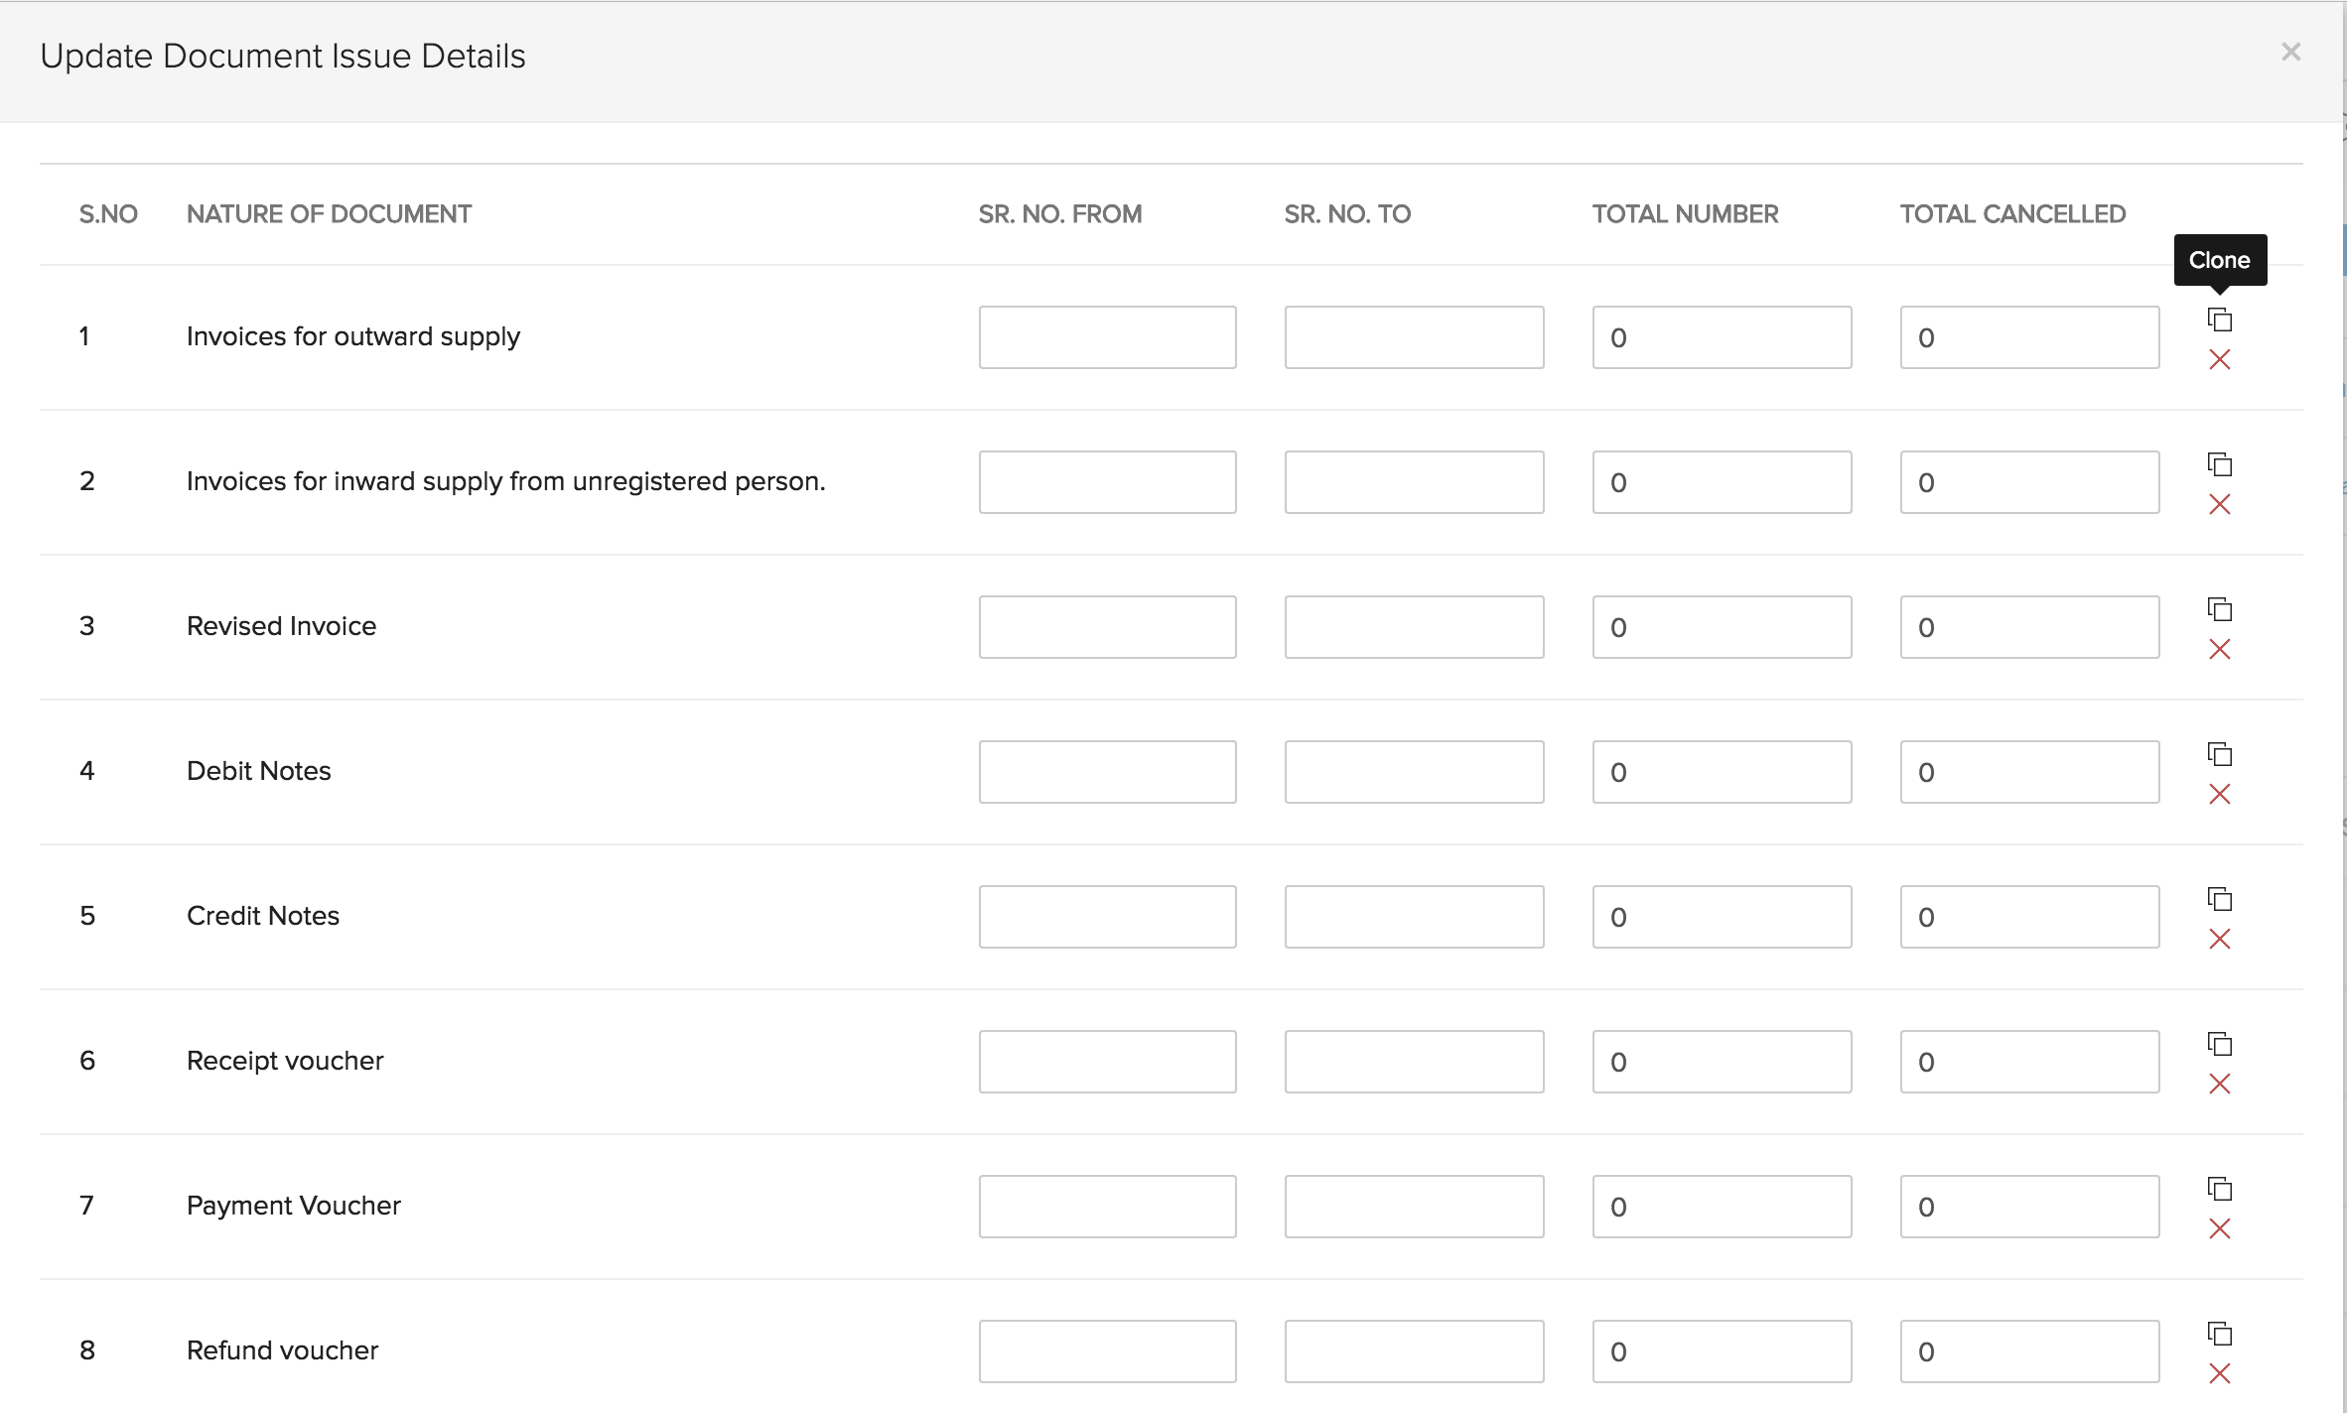
Task: Click Total Number field for Payment Voucher
Action: (1722, 1207)
